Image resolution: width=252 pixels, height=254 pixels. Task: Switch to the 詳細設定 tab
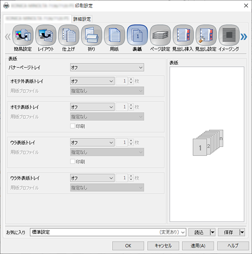point(82,19)
